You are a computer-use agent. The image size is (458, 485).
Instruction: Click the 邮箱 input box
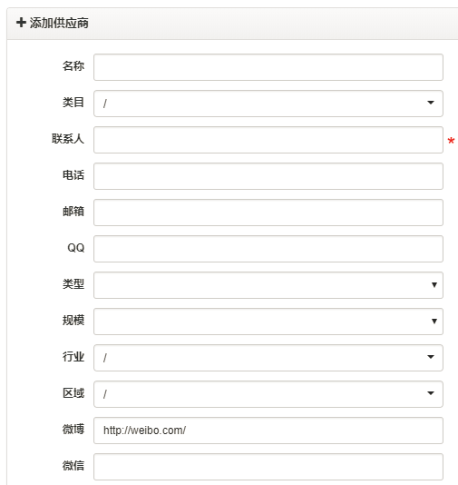[x=268, y=213]
